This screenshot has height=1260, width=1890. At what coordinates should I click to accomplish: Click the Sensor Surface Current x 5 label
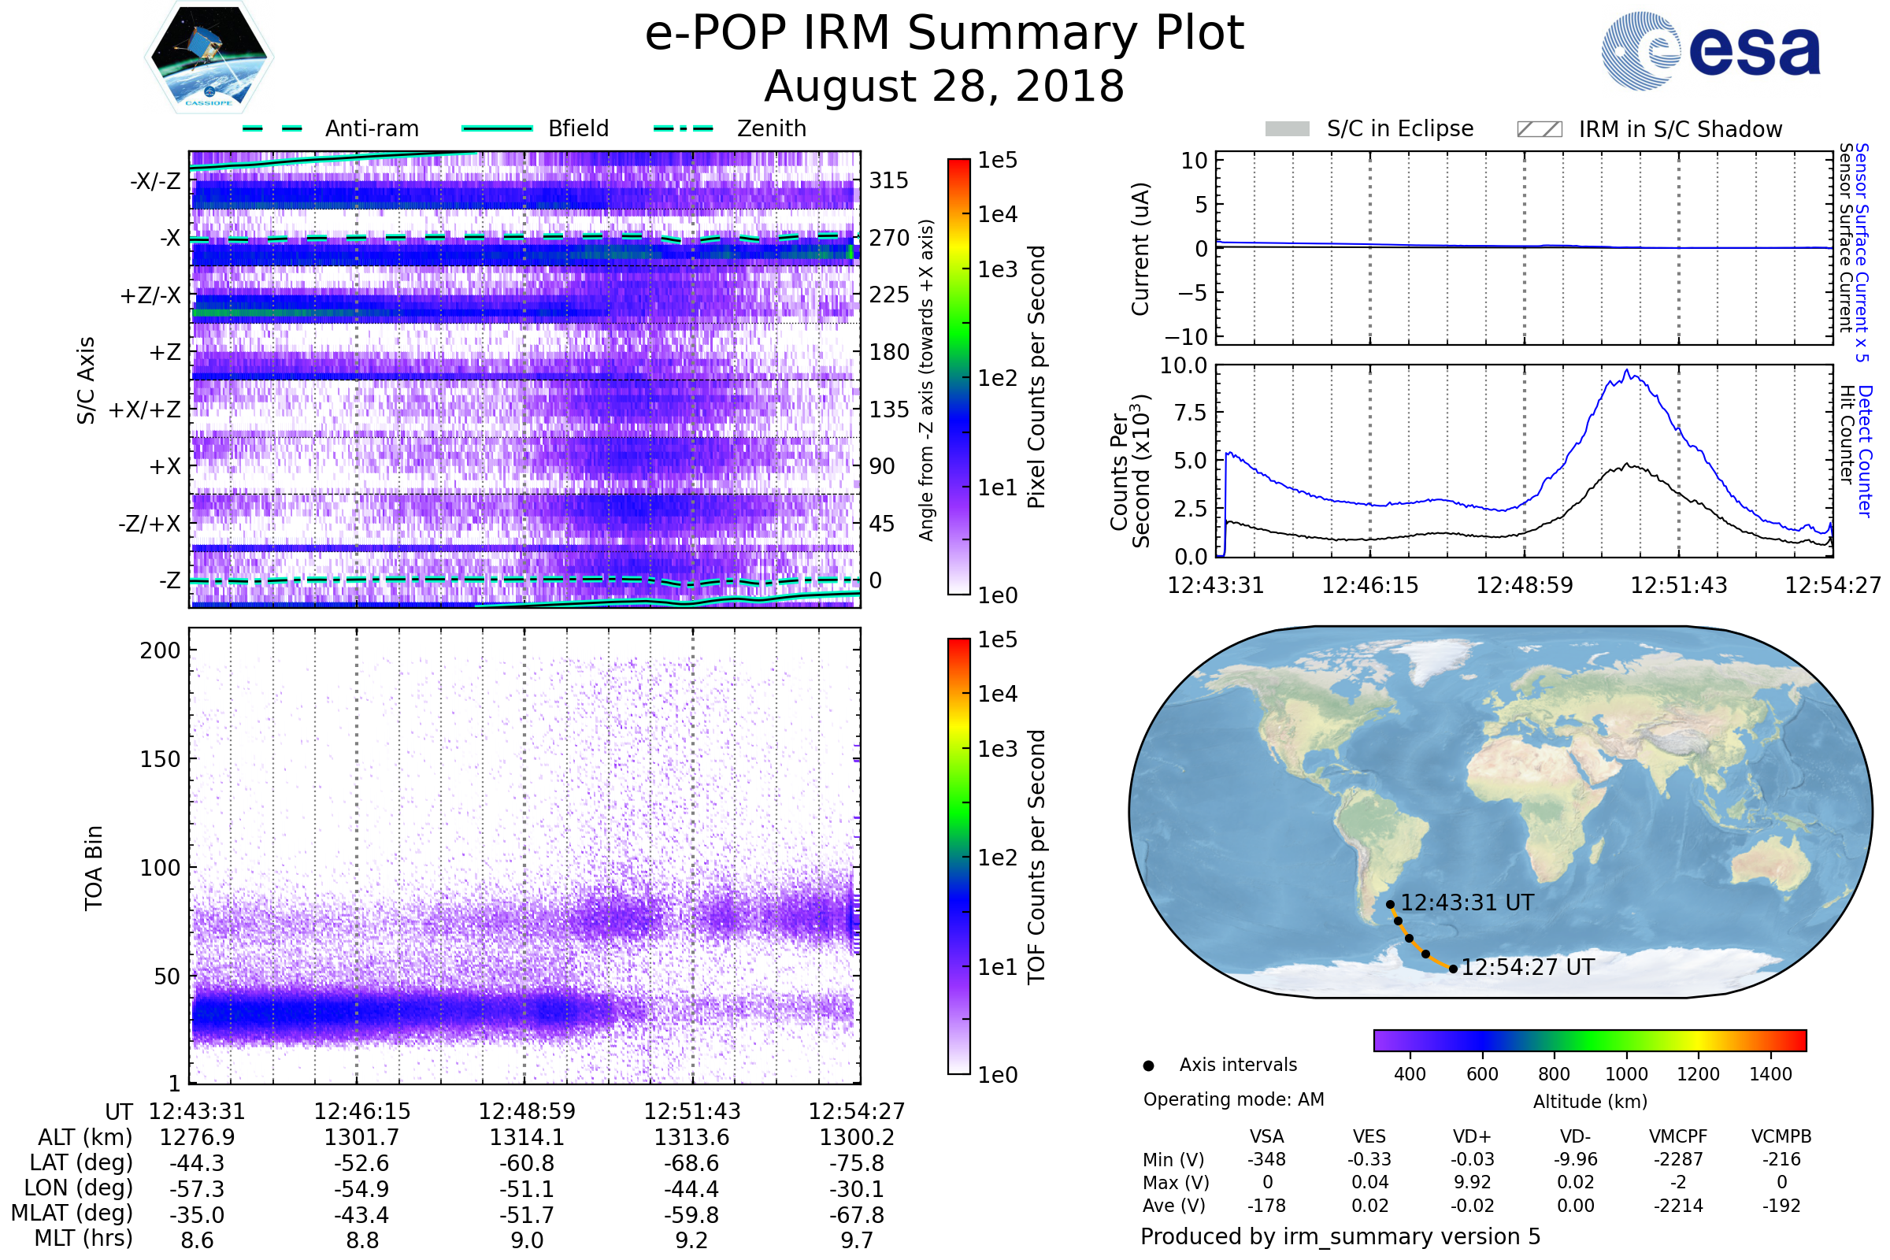pos(1862,252)
